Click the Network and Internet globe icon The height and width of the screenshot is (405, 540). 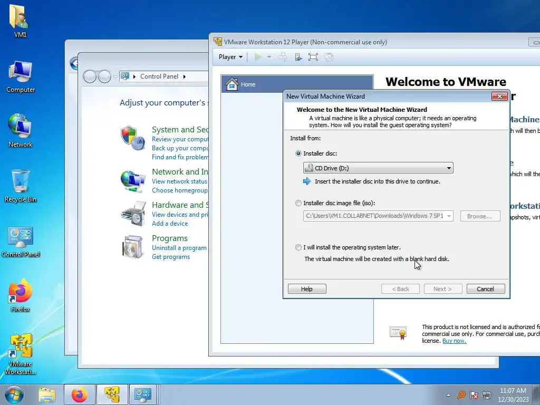[x=132, y=181]
